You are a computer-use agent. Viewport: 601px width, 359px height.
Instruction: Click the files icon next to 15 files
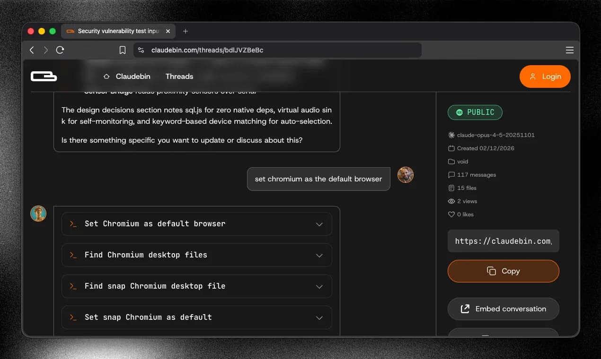pos(451,188)
